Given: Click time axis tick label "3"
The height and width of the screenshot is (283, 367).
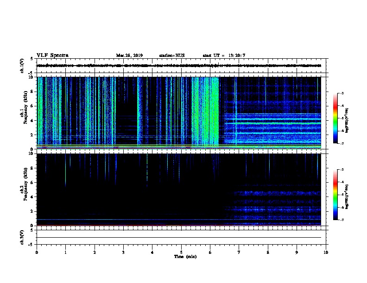Looking at the screenshot, I should 123,252.
